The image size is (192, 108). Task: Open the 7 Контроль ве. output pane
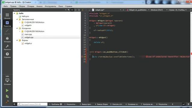(x=147, y=104)
